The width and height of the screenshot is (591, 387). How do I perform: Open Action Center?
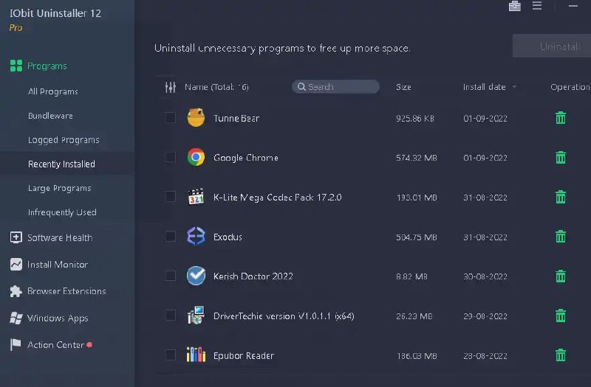click(55, 344)
